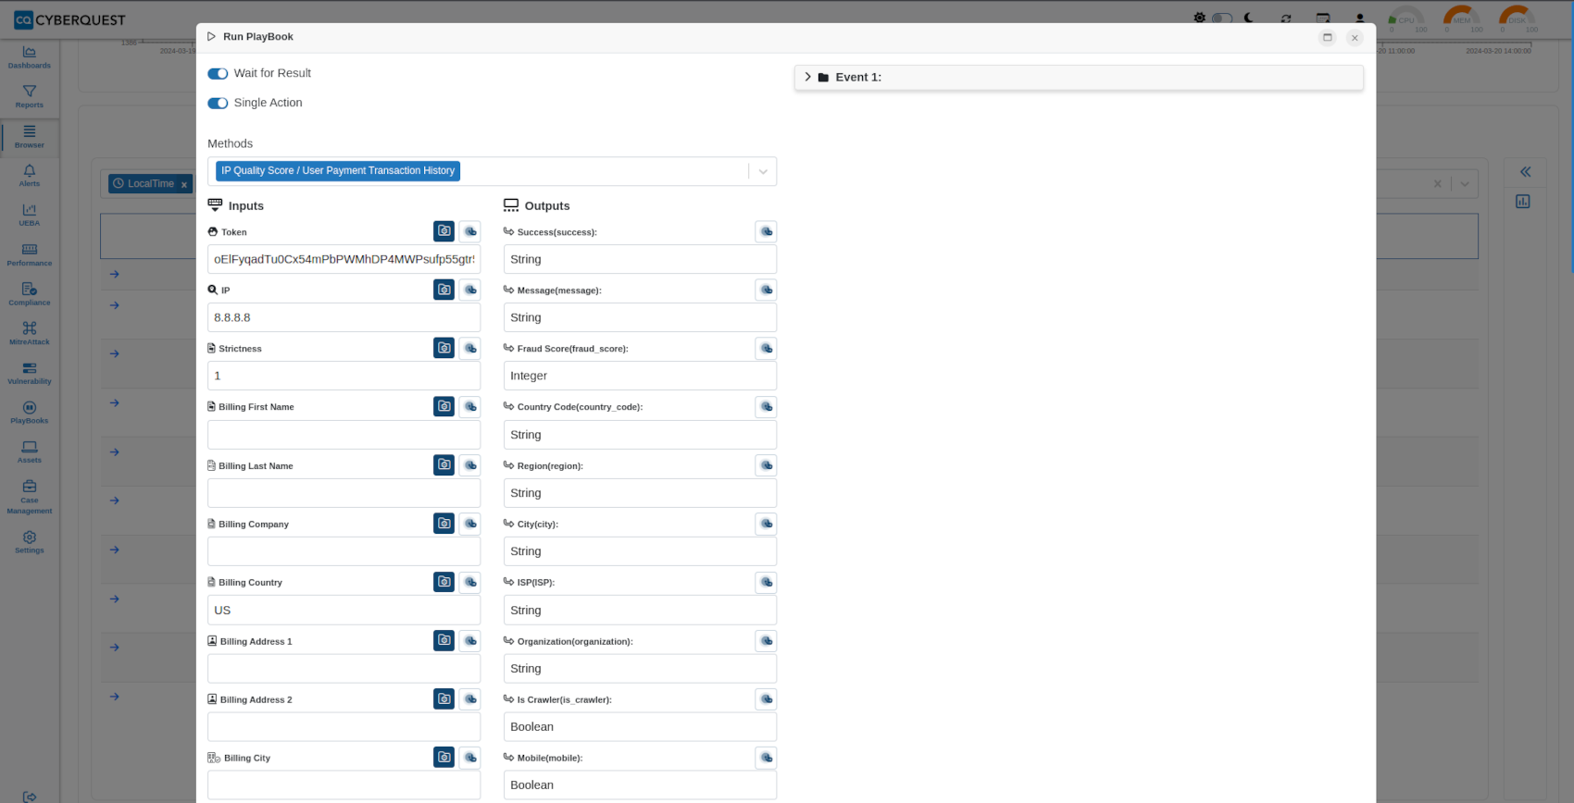Click the Message output cloud icon

tap(766, 290)
